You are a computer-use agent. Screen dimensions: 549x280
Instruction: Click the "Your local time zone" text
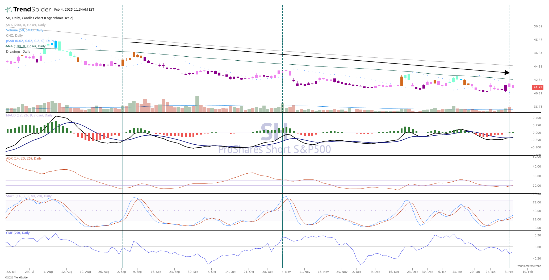529,266
